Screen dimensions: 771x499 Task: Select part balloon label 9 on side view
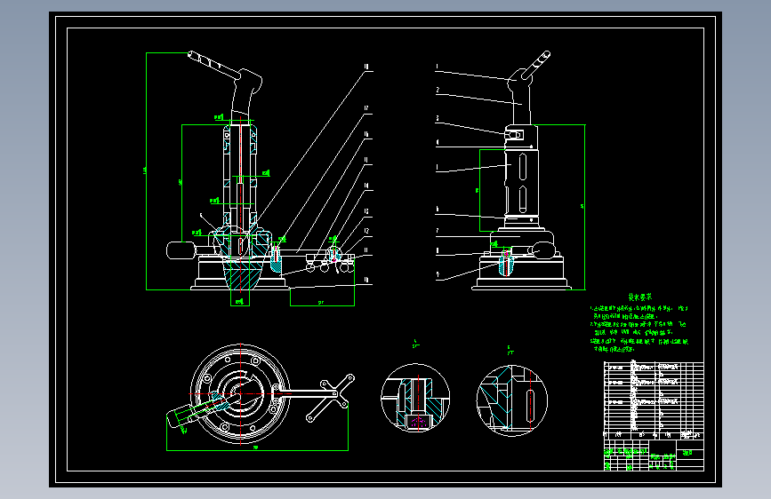438,275
